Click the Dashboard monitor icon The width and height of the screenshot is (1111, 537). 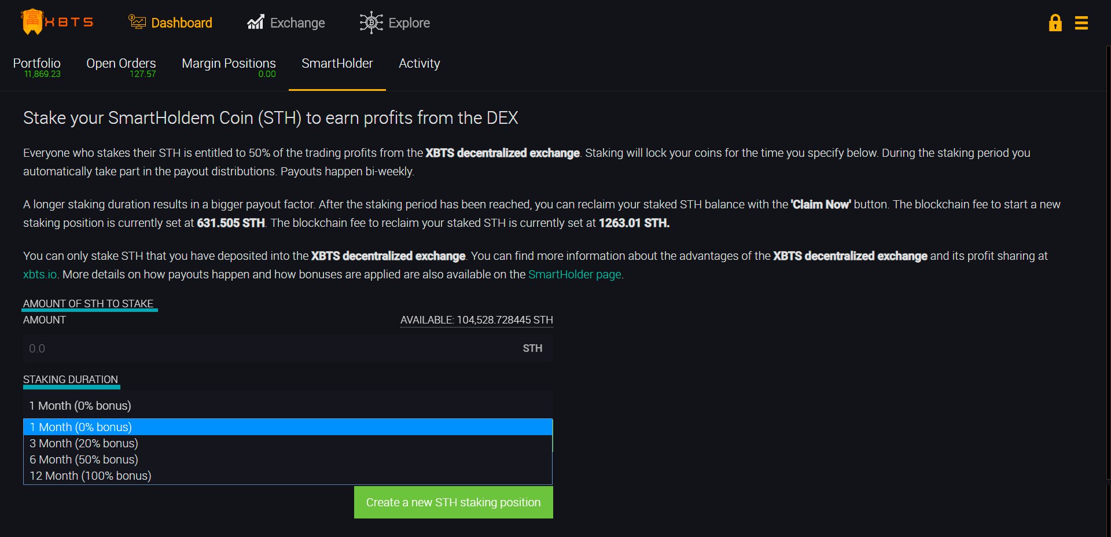pyautogui.click(x=137, y=22)
